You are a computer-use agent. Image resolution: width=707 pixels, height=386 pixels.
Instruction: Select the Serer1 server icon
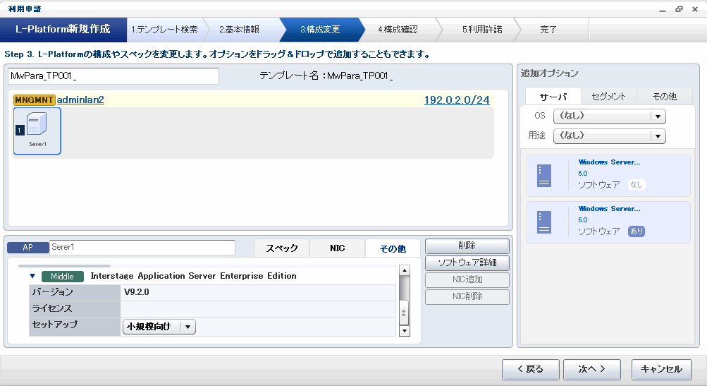[37, 131]
